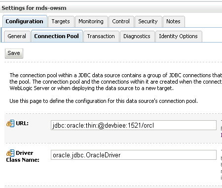The image size is (222, 188).
Task: Click inside the Driver Class Name field
Action: (134, 155)
